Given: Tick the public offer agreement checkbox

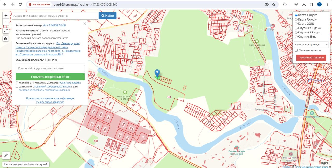Looking at the screenshot, I should tap(17, 83).
